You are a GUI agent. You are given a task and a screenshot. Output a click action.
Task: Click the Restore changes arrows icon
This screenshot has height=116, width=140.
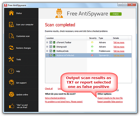tap(11, 48)
